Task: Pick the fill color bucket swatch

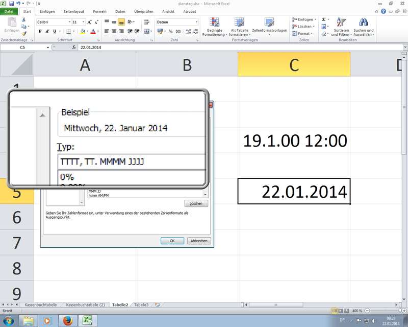Action: [x=83, y=31]
